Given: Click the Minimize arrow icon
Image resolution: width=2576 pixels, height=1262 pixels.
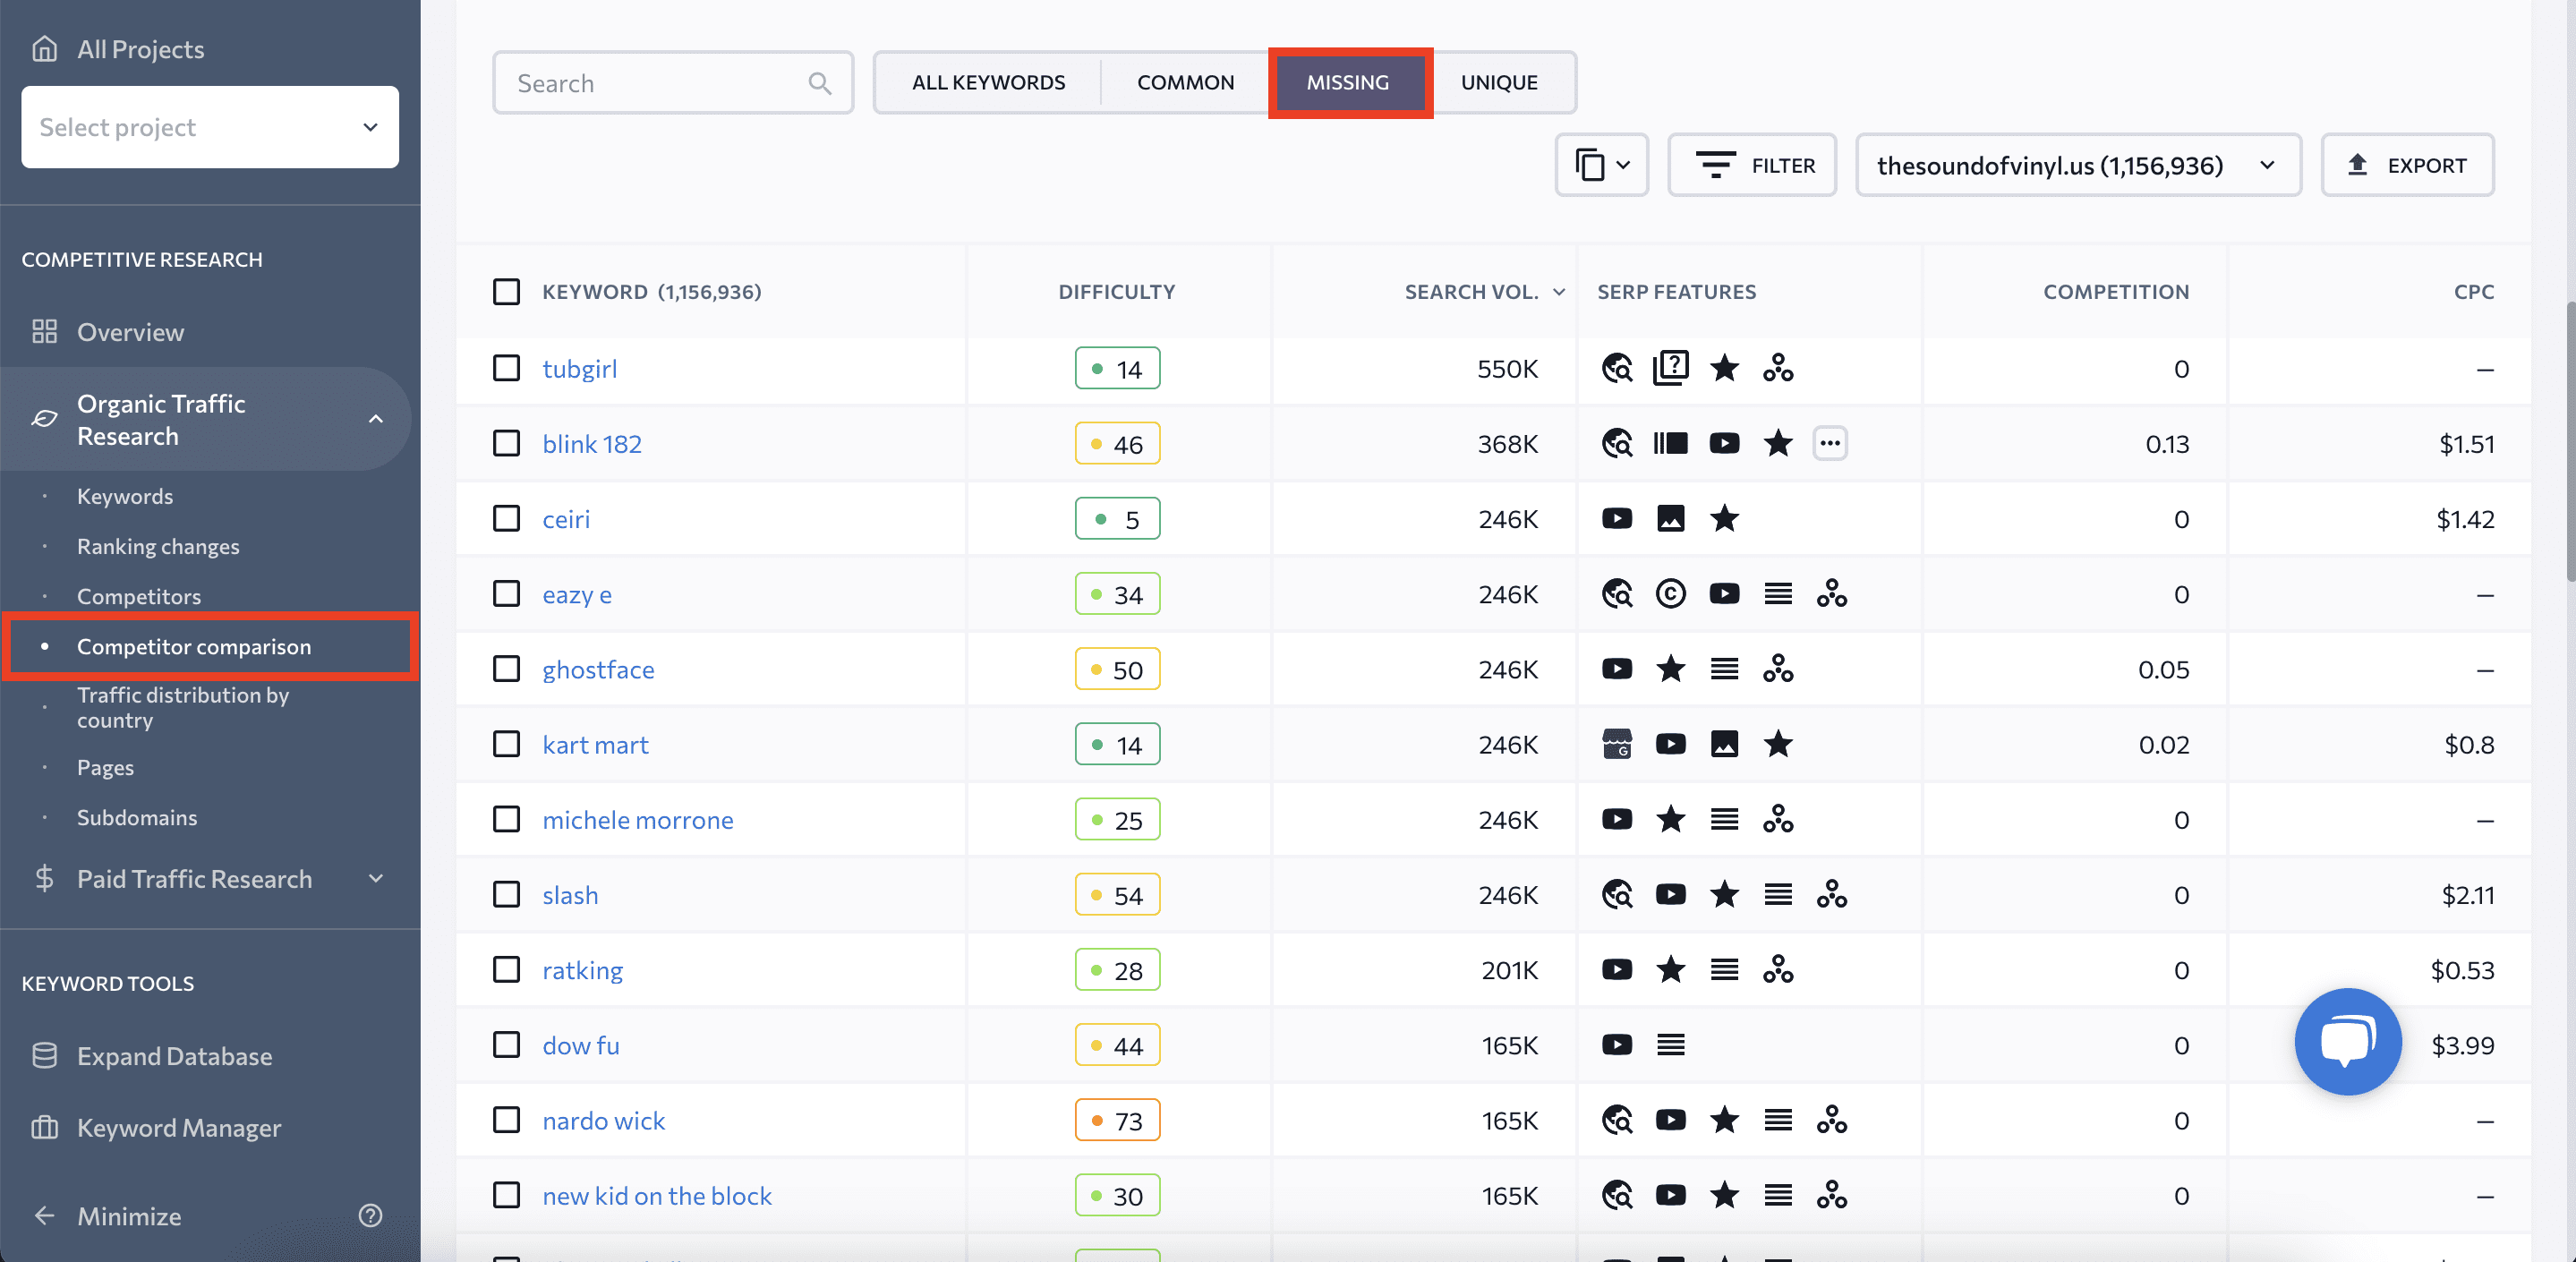Looking at the screenshot, I should 44,1215.
